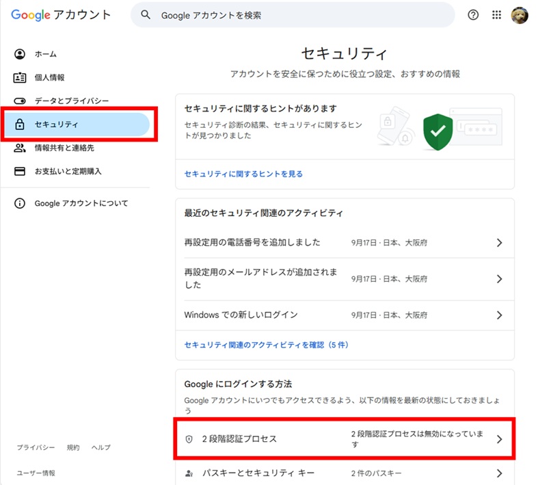The image size is (538, 485).
Task: Click the お支払いと定期購入 card icon
Action: (x=20, y=171)
